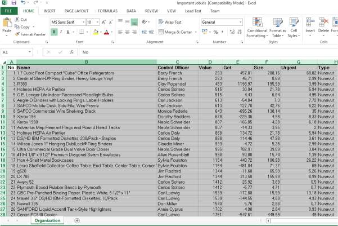Click cell containing Monica Federle
The height and width of the screenshot is (226, 338).
coord(177,111)
